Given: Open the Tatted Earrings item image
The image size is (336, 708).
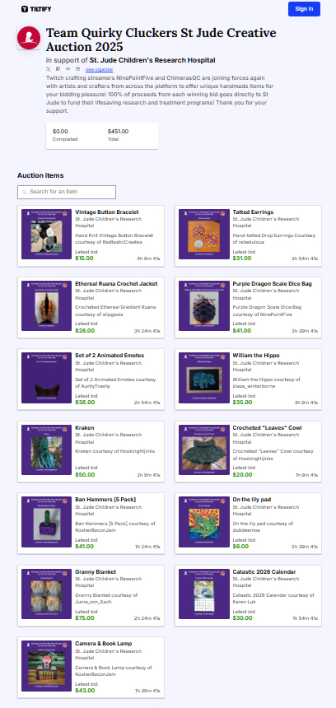Looking at the screenshot, I should 203,234.
